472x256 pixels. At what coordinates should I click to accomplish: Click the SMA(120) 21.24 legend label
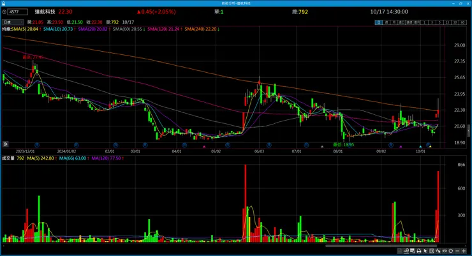coord(163,29)
